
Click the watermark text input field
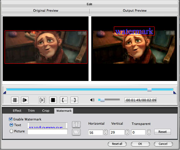tap(48, 125)
